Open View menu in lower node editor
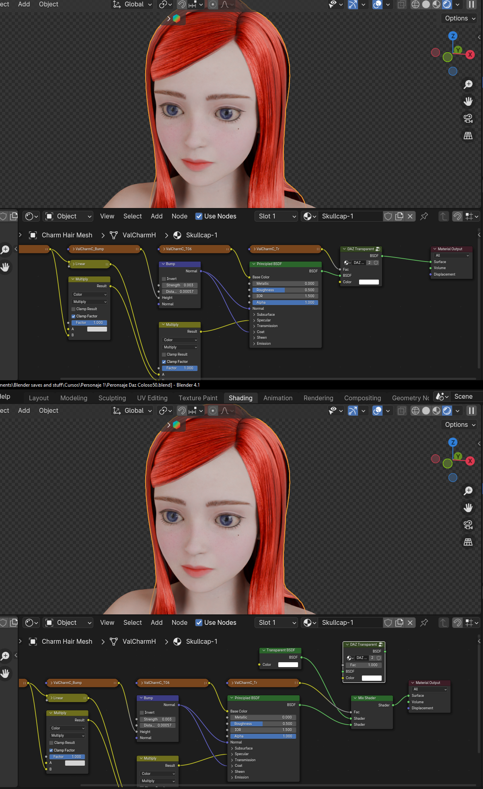This screenshot has height=789, width=483. [107, 622]
